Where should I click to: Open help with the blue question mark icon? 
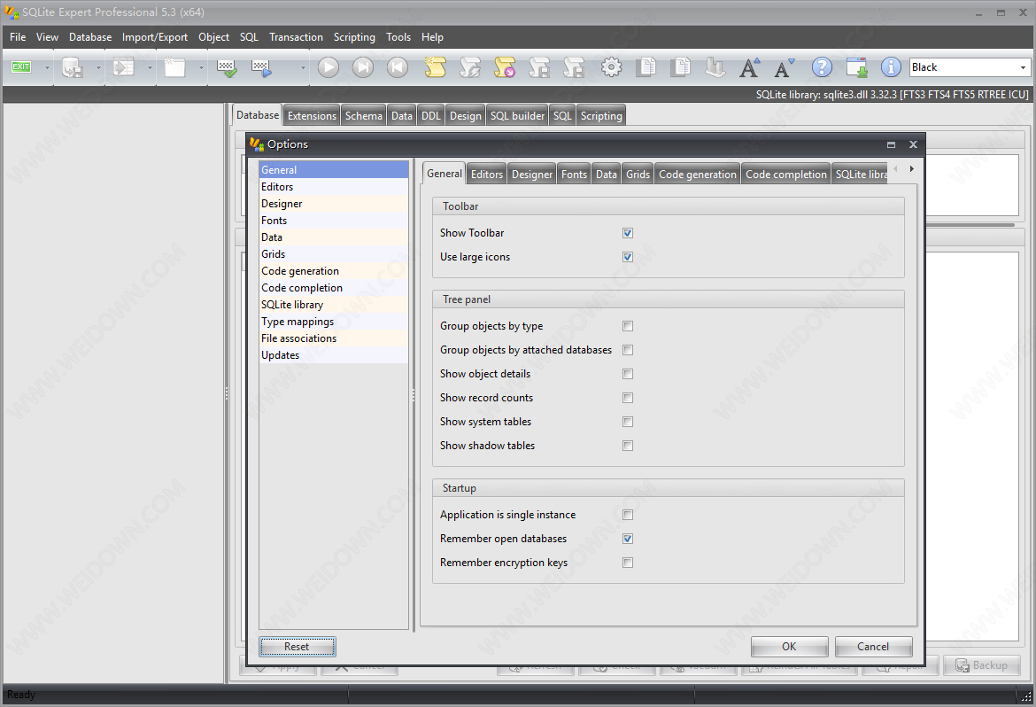[822, 66]
